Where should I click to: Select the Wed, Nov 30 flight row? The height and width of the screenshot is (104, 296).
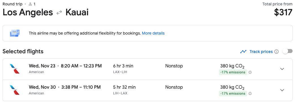coord(148,90)
